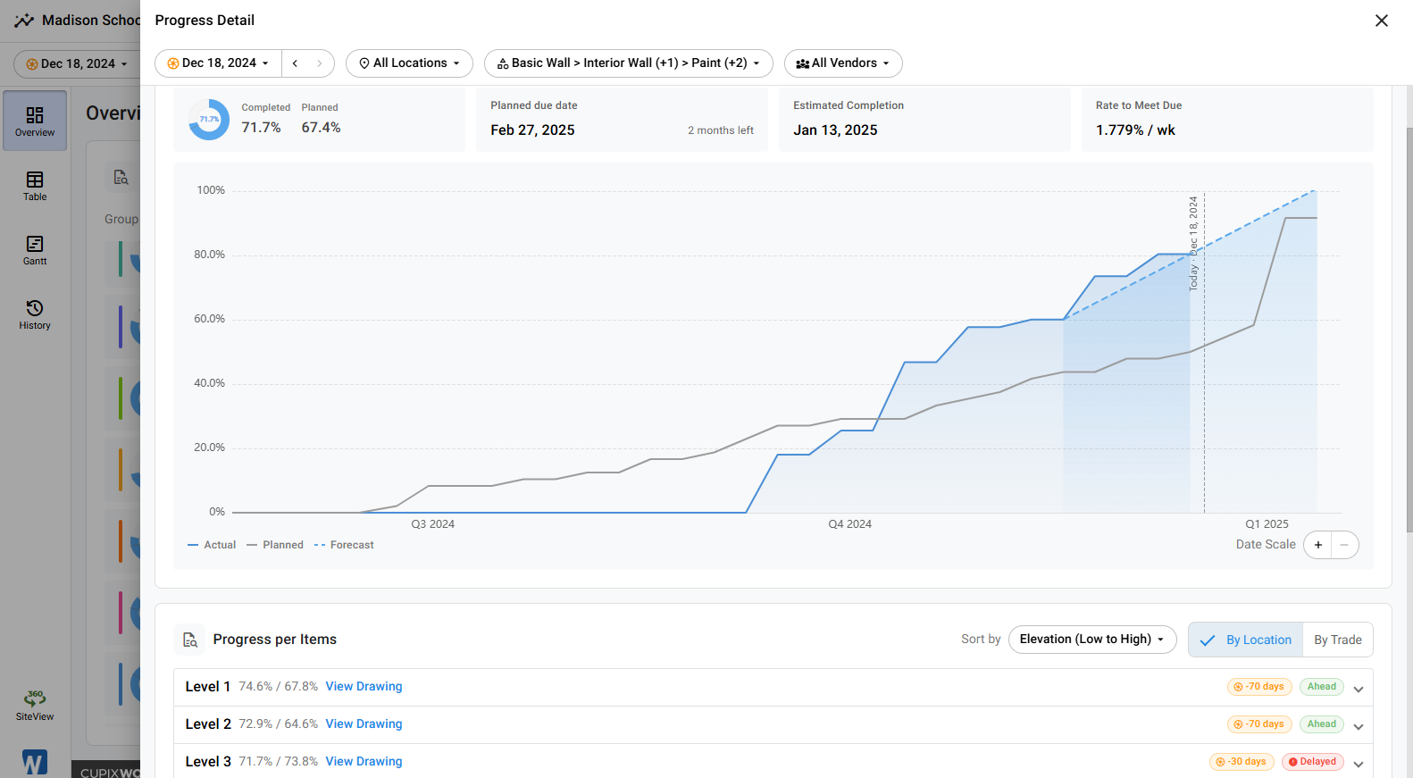Screen dimensions: 1413x778
Task: Open the All Locations dropdown
Action: click(x=409, y=63)
